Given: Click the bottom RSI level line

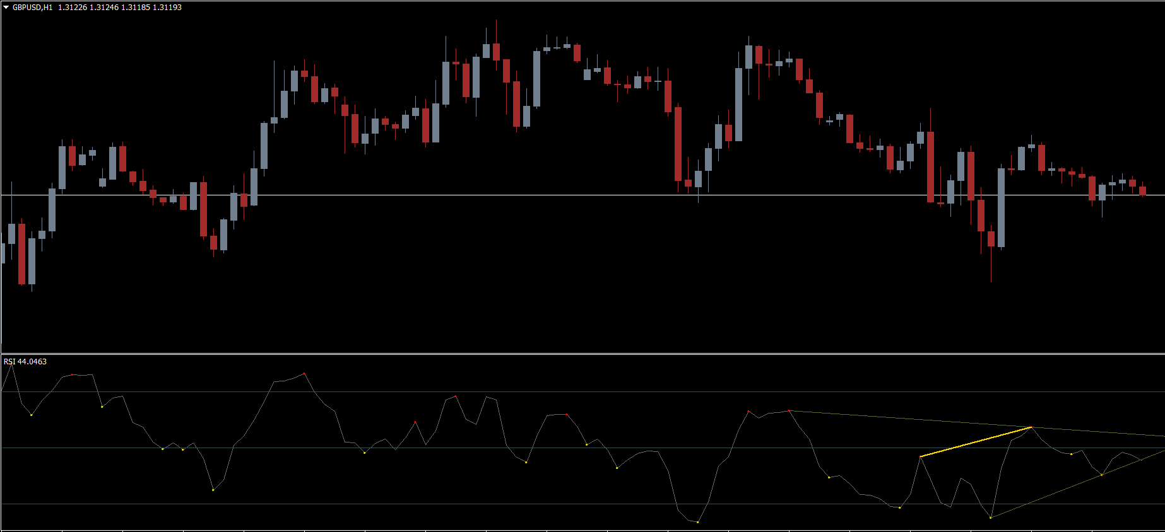Looking at the screenshot, I should coord(379,504).
